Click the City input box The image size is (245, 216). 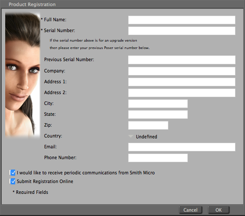158,104
